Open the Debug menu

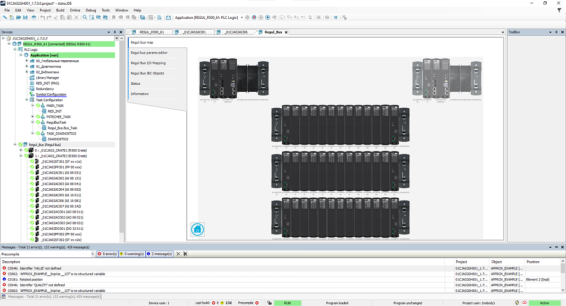coord(91,10)
